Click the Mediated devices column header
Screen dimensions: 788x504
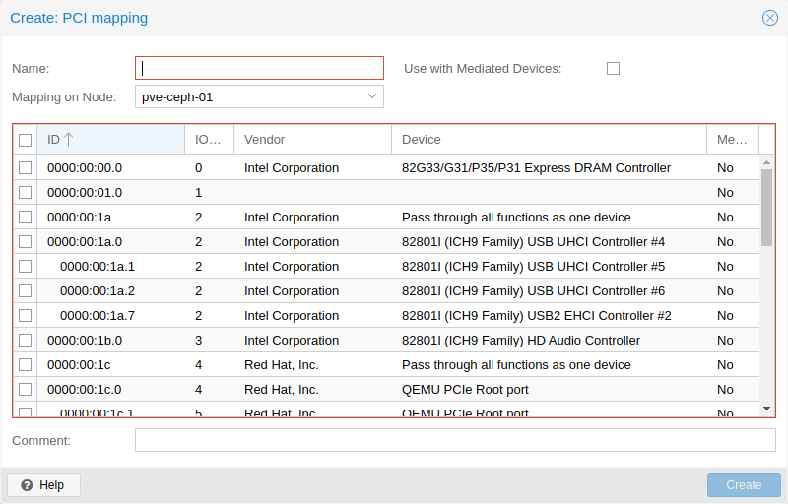[732, 140]
